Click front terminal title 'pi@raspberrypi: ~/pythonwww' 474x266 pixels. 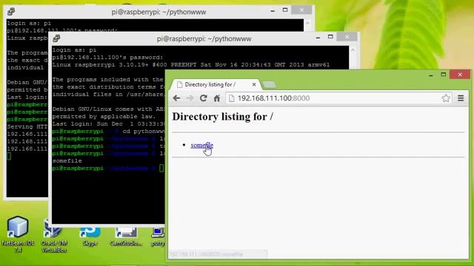(x=204, y=39)
